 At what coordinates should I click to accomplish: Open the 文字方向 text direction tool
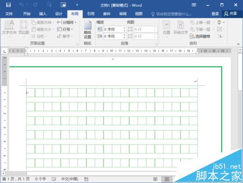(9, 28)
